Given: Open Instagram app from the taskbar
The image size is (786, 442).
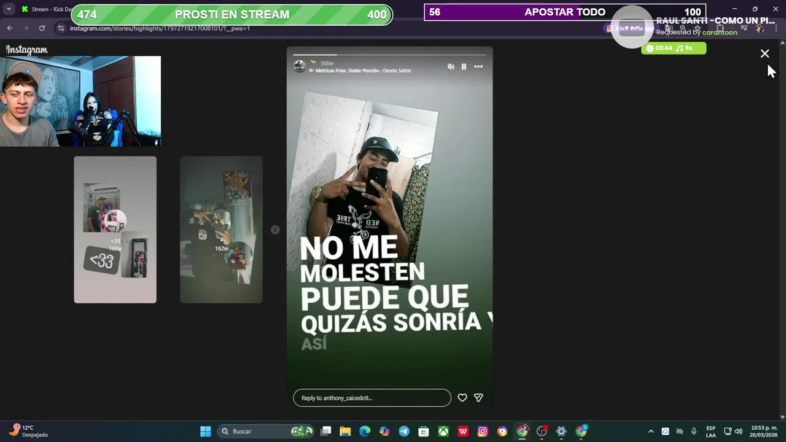Looking at the screenshot, I should (483, 431).
